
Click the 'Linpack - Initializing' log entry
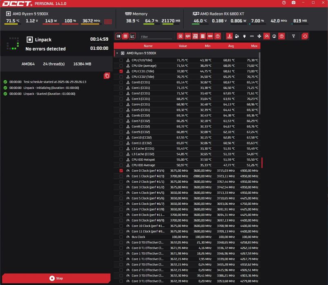point(42,88)
